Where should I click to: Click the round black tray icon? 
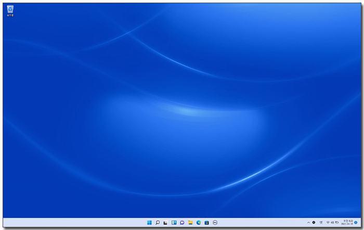pyautogui.click(x=314, y=223)
